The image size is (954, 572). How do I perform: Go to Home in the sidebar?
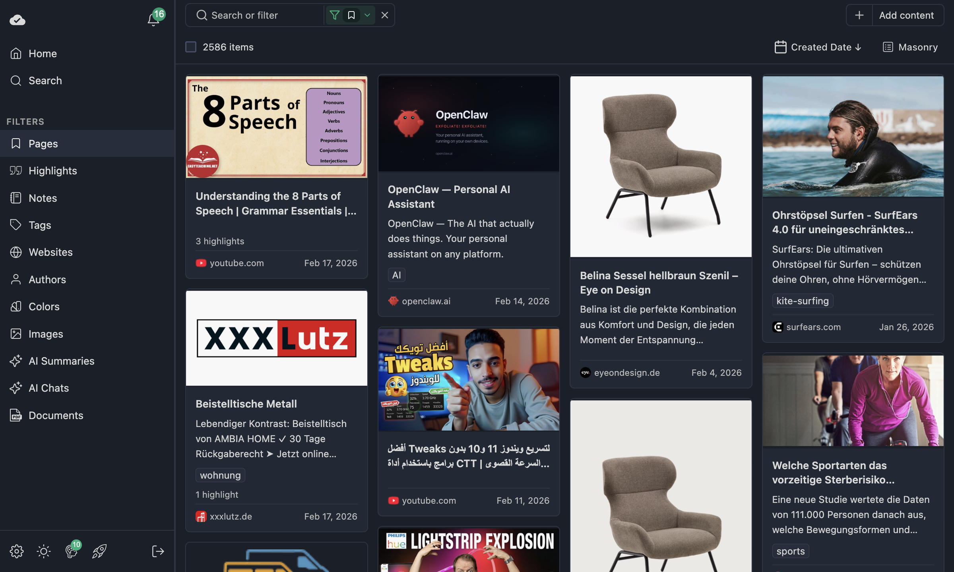click(x=43, y=53)
